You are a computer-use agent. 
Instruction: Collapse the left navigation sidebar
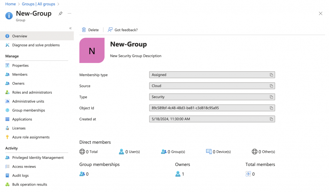(70, 28)
